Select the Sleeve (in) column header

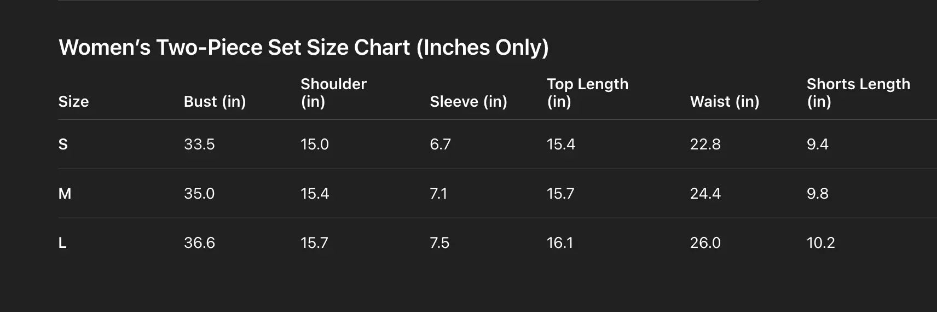(x=468, y=101)
